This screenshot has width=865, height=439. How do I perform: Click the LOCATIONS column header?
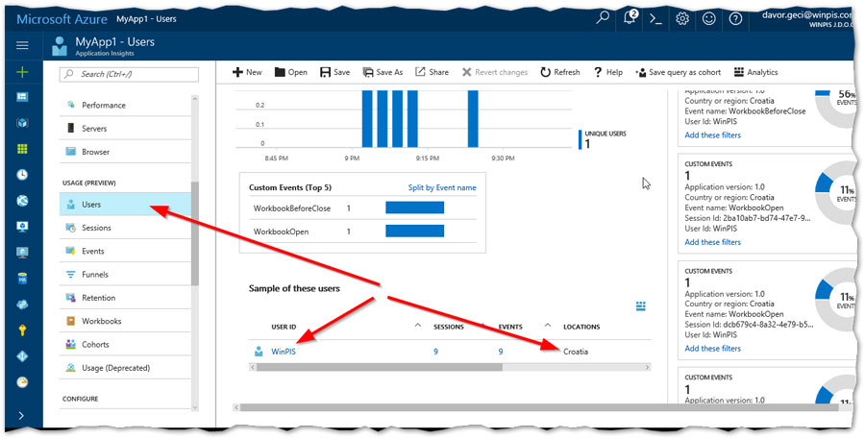point(581,327)
